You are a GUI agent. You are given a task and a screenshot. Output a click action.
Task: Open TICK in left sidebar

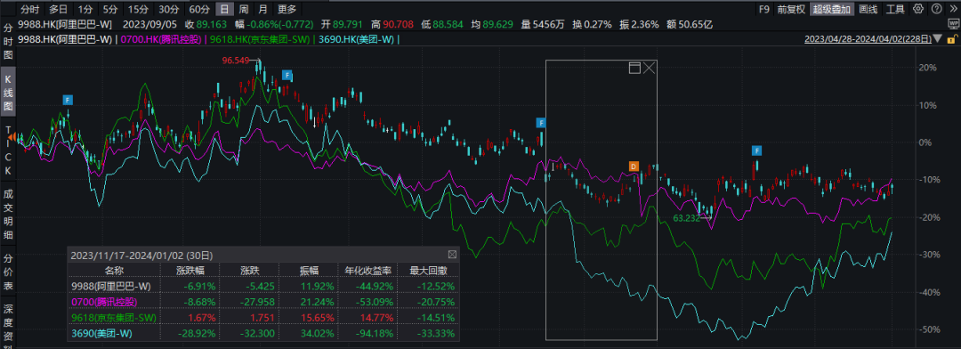pyautogui.click(x=8, y=150)
